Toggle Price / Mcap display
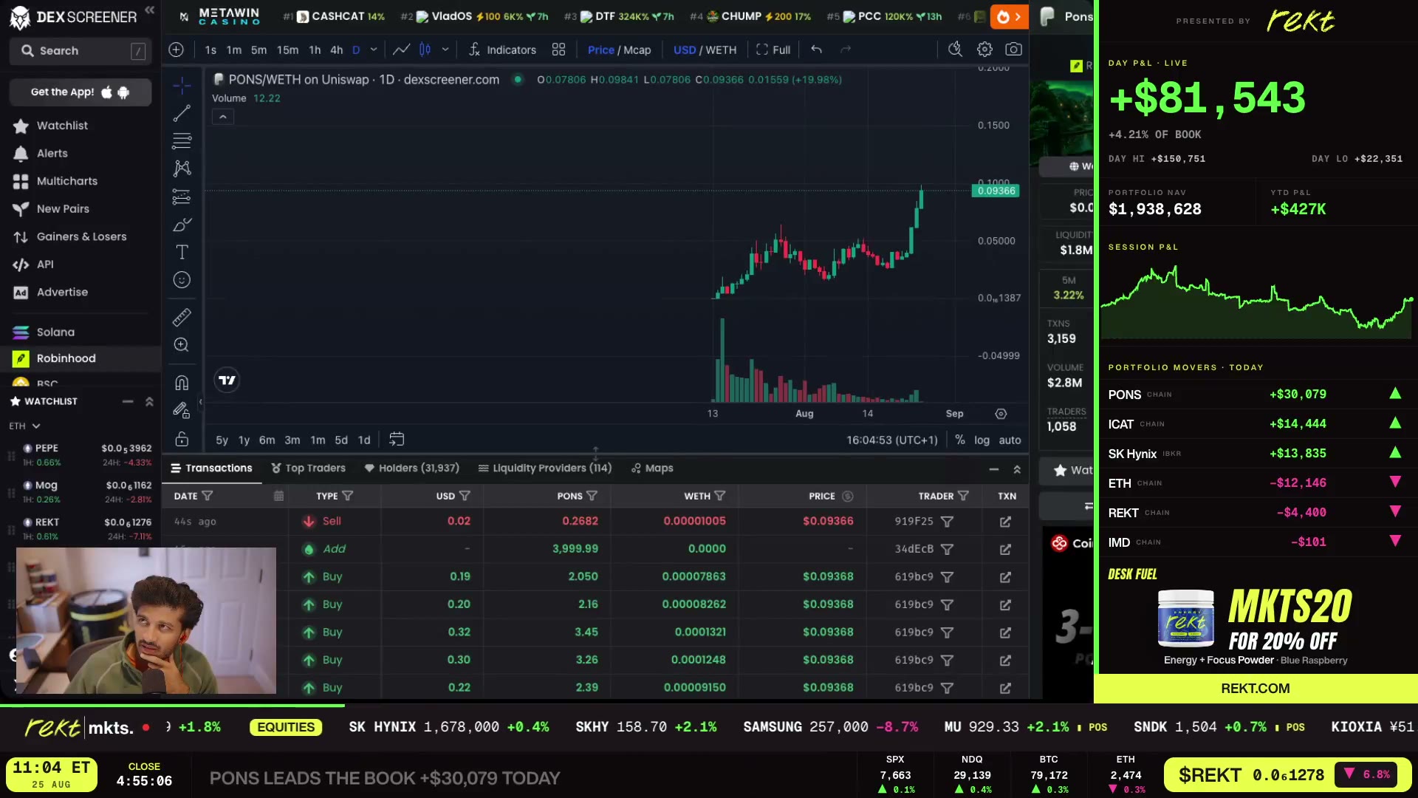 (619, 50)
